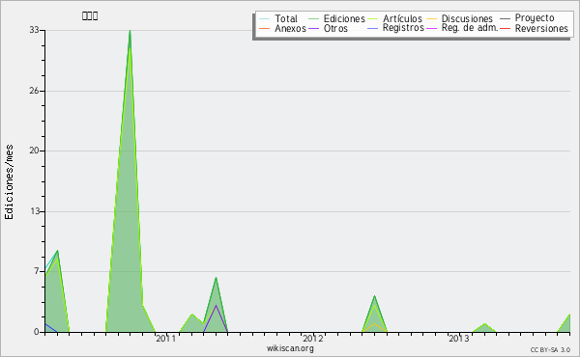Click the Ediciones legend label
Screen dimensions: 580x357
pyautogui.click(x=344, y=18)
